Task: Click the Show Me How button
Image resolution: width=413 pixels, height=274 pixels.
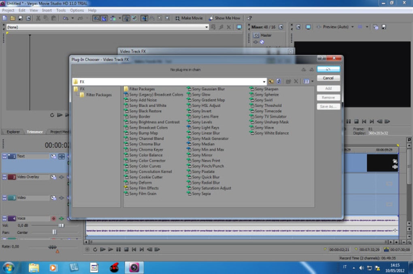Action: [225, 18]
